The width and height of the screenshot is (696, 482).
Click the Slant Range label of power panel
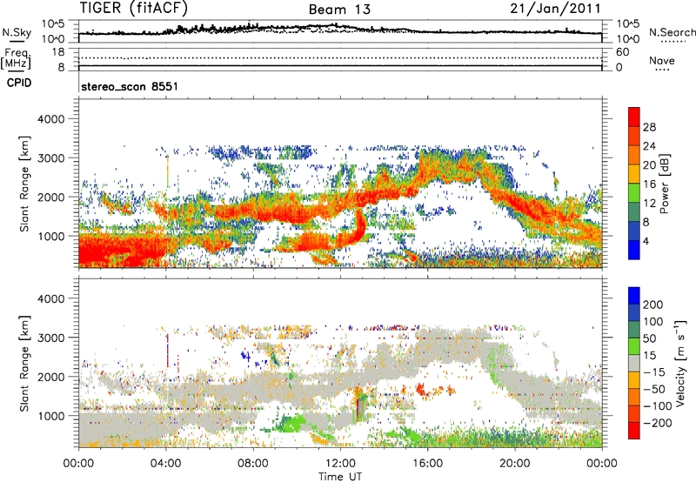(x=24, y=184)
